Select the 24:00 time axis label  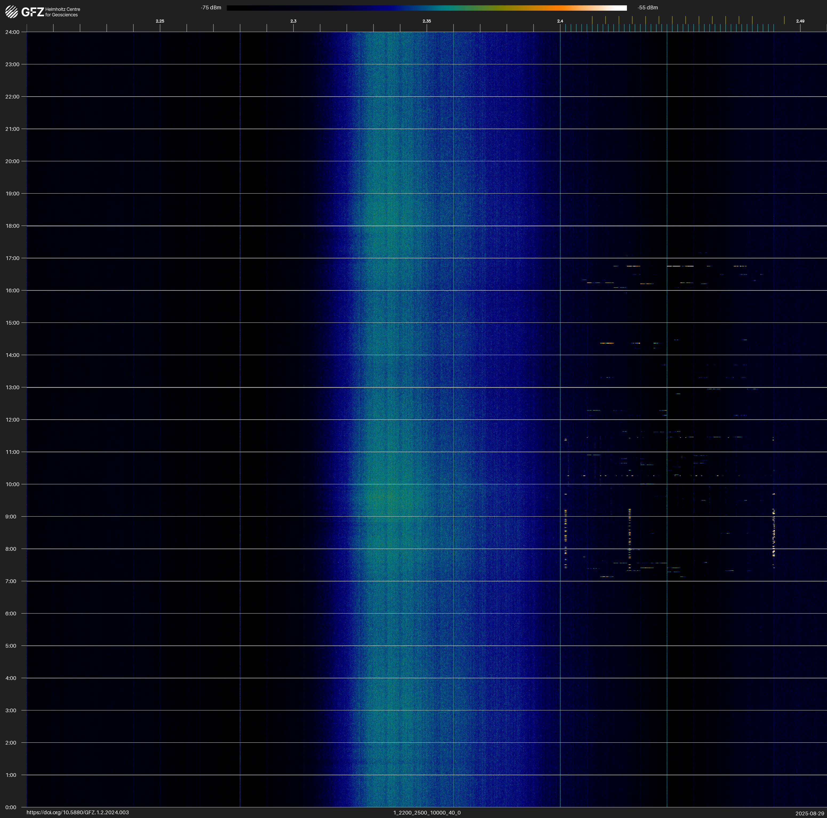click(13, 32)
